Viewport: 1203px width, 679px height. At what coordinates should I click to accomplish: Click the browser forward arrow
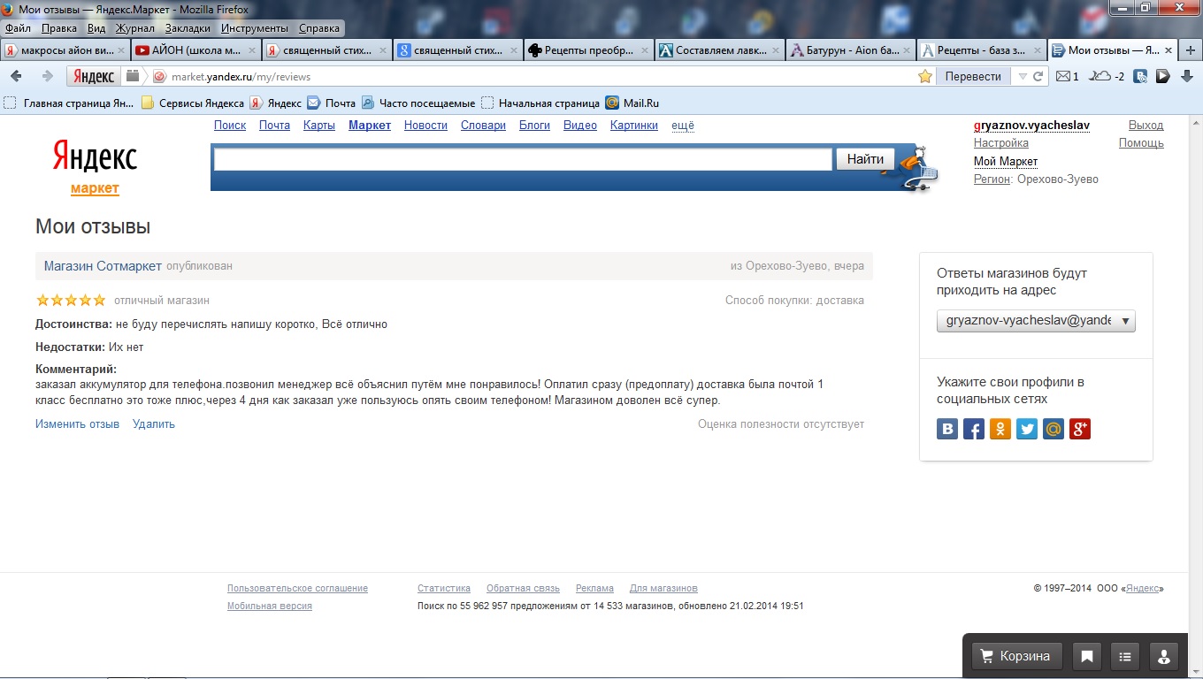(x=48, y=76)
